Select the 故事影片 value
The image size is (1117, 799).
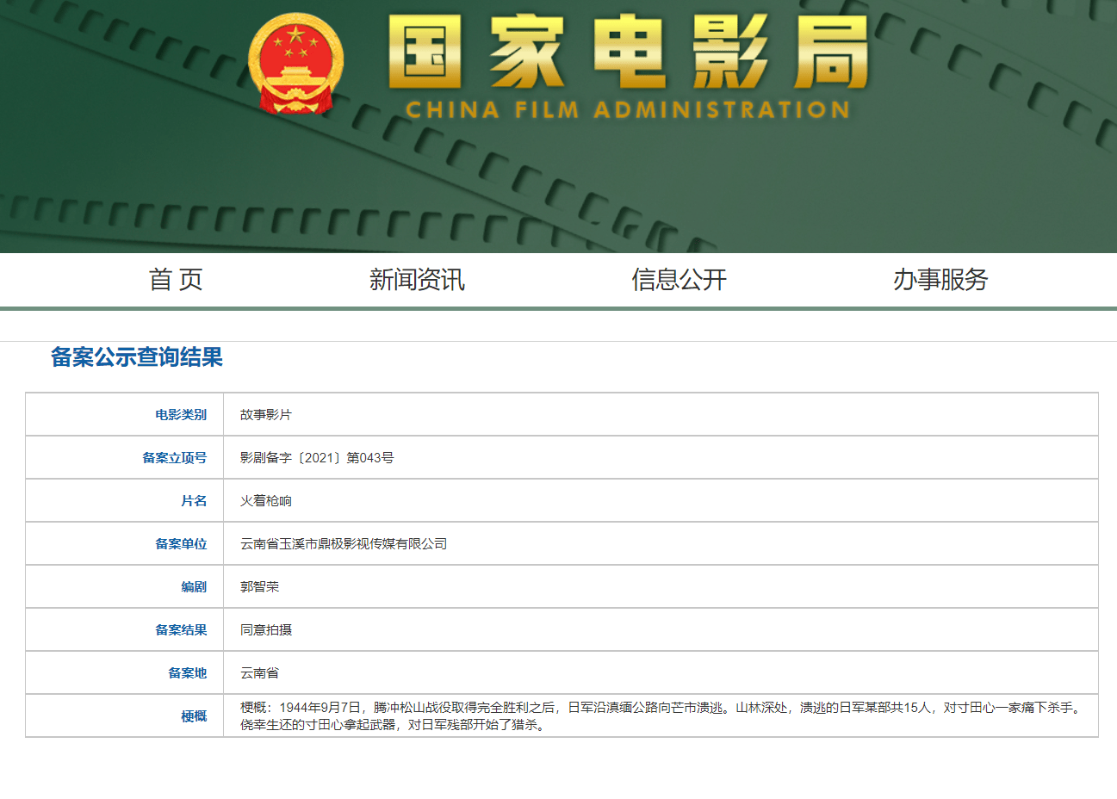[266, 415]
